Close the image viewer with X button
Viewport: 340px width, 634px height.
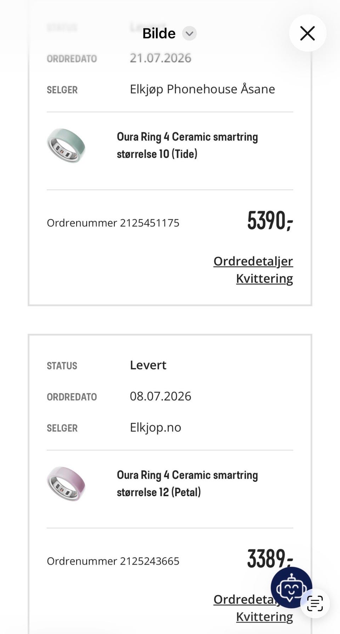307,33
